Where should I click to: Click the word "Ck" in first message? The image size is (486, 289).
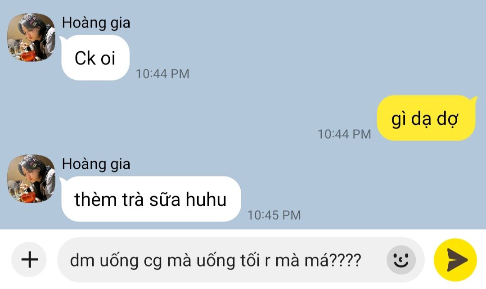85,58
